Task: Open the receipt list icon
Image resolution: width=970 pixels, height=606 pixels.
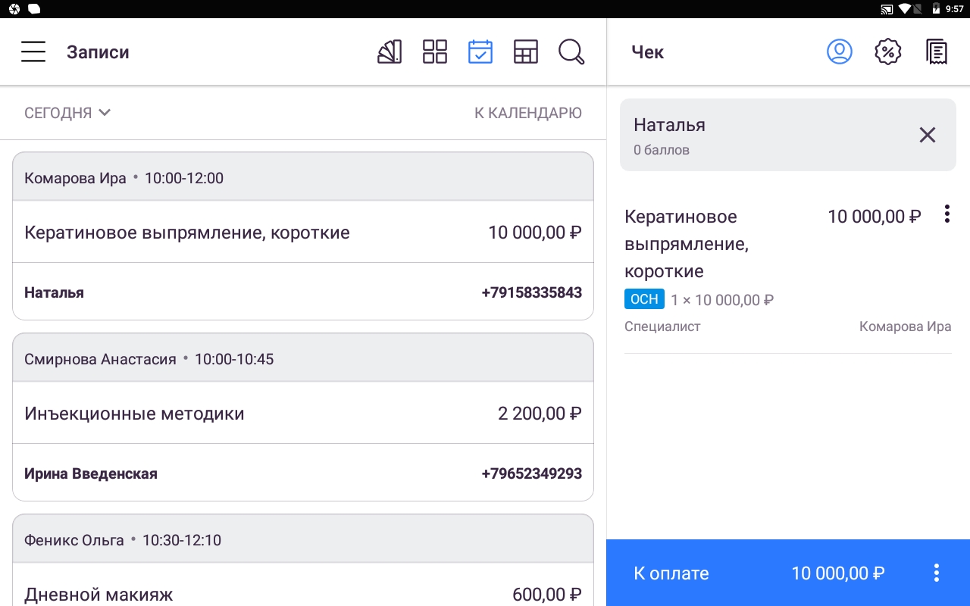Action: (x=937, y=52)
